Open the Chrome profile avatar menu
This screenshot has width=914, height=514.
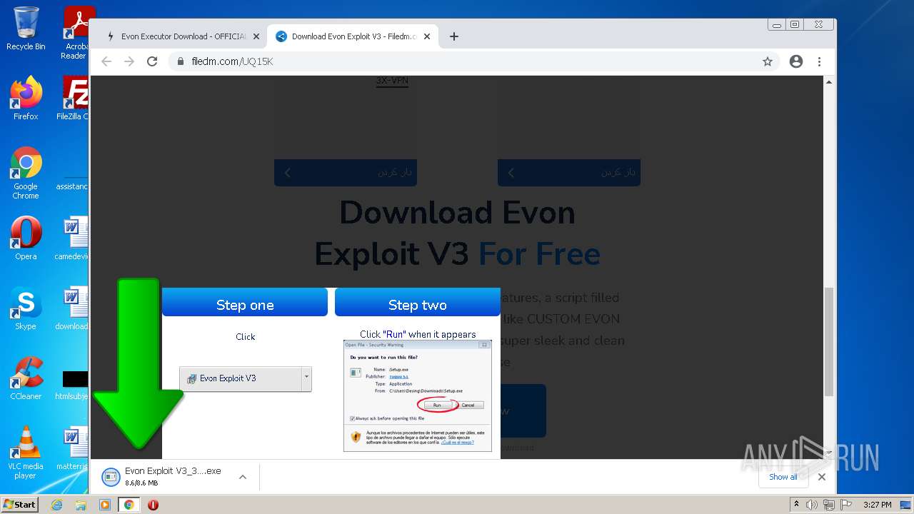click(796, 61)
